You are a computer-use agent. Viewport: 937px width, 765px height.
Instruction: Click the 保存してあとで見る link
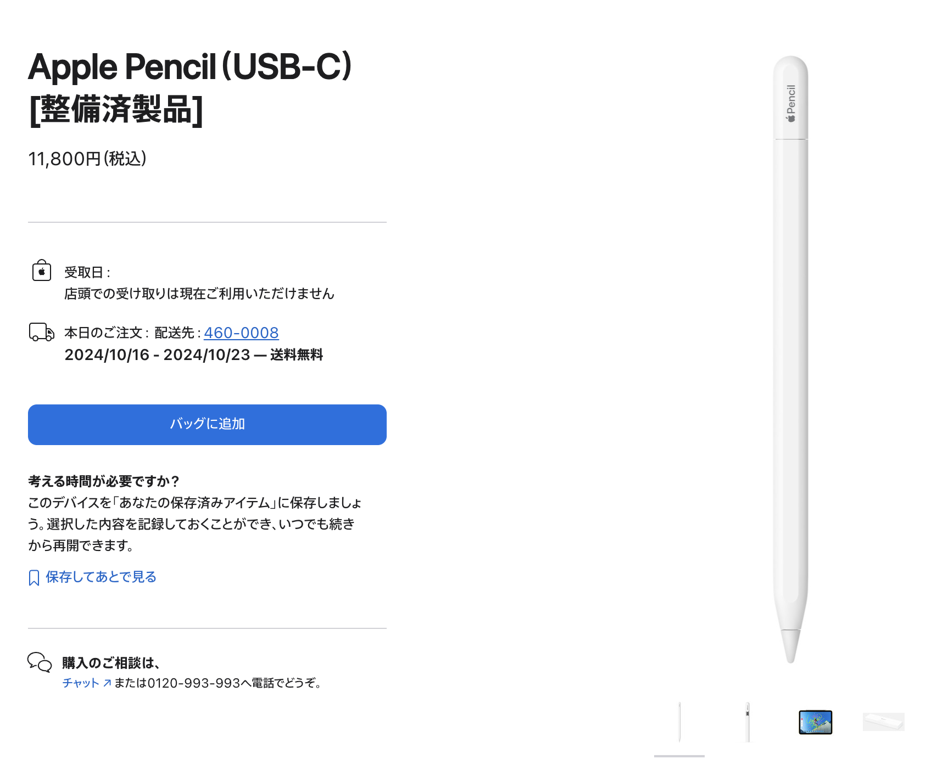pos(100,577)
